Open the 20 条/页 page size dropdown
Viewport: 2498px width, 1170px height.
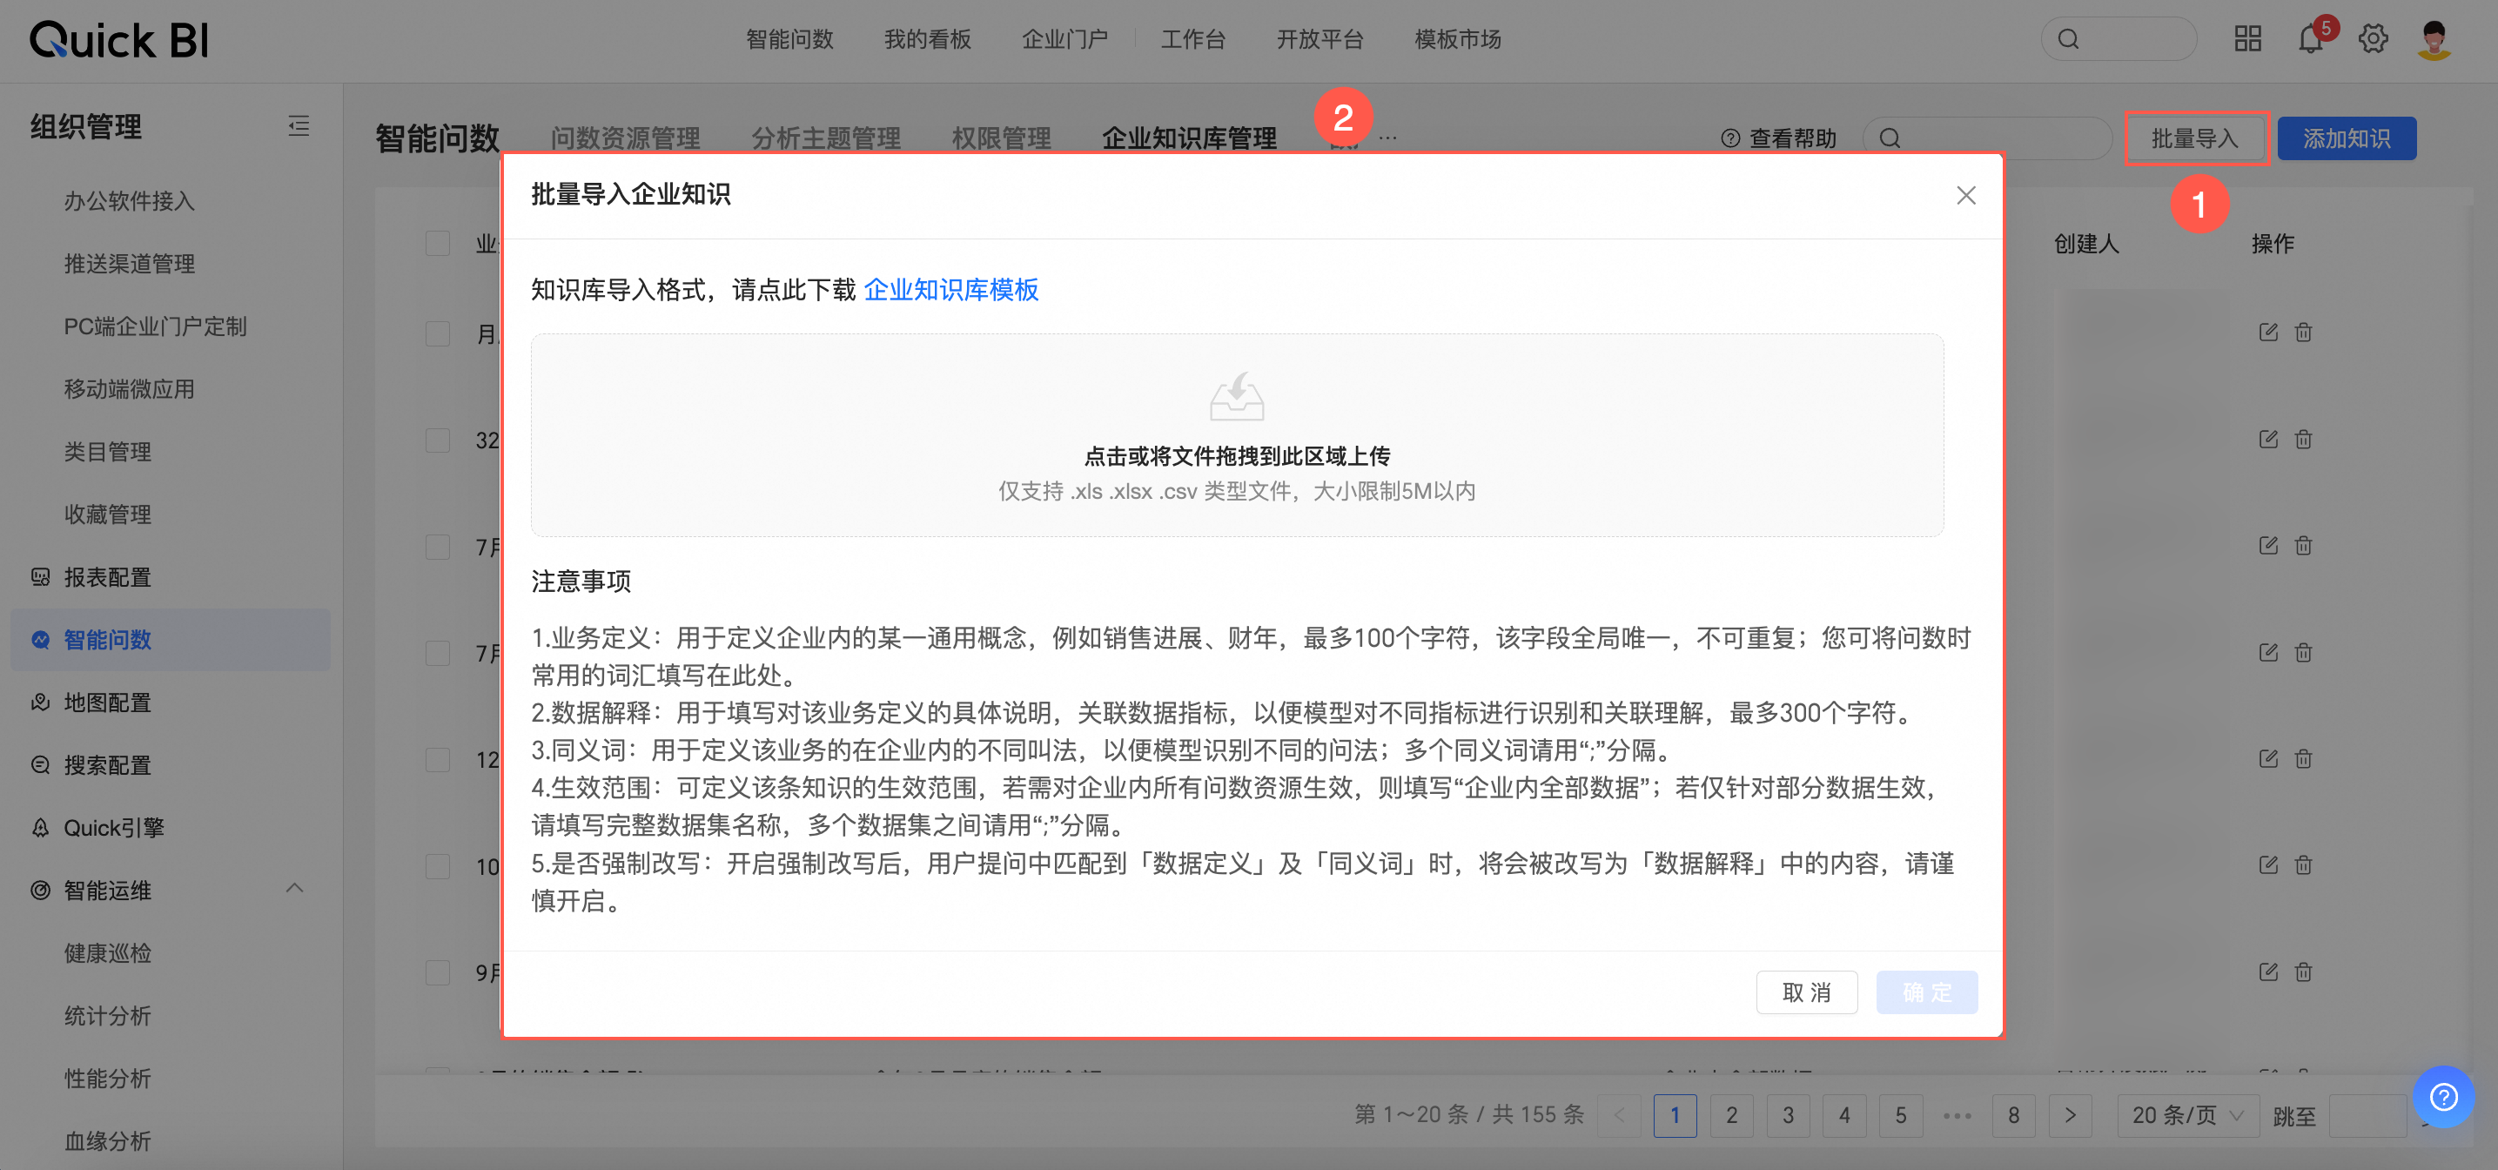pos(2187,1116)
